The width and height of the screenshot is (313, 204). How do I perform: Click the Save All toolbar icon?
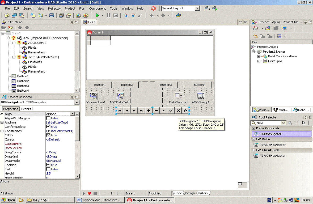point(62,15)
